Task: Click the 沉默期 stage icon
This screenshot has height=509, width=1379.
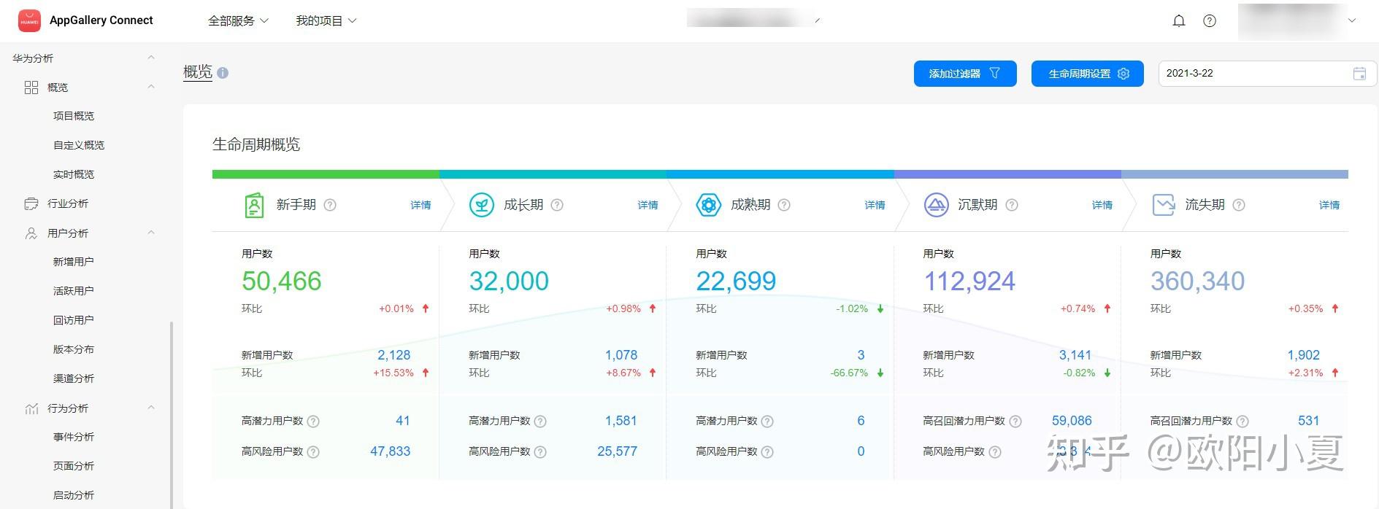Action: click(936, 205)
